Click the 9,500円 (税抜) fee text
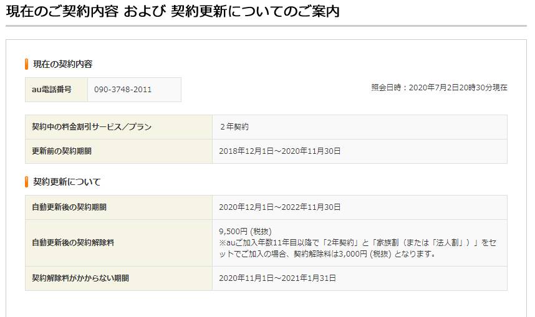 [x=245, y=232]
